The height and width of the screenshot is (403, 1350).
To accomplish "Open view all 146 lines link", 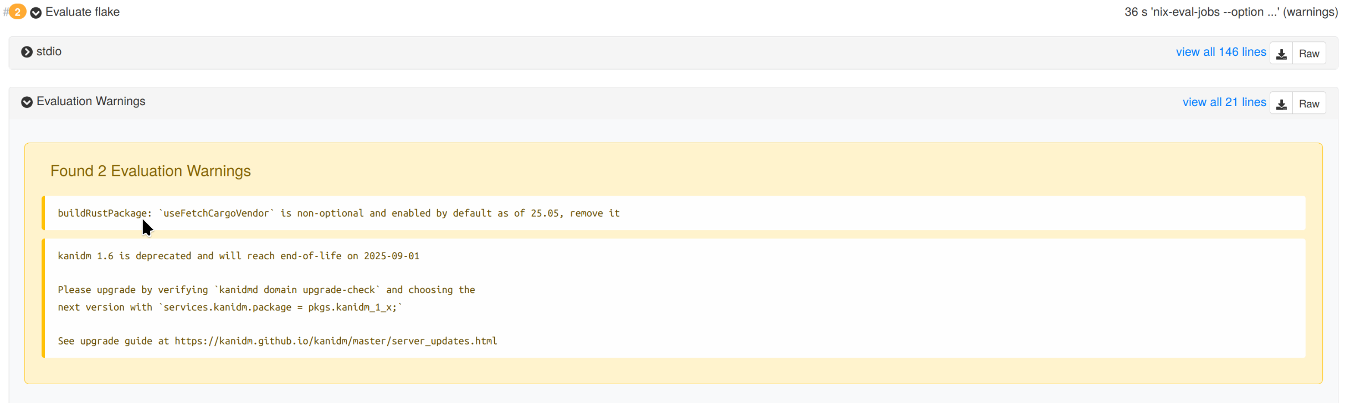I will pos(1220,52).
